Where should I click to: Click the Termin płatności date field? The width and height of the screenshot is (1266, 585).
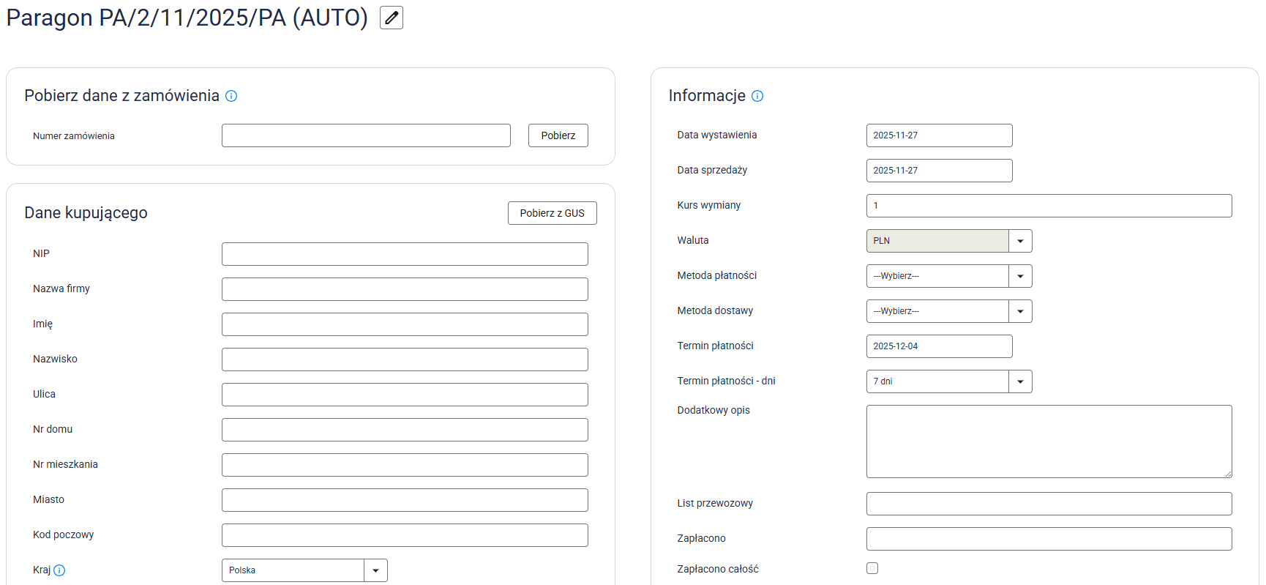[939, 346]
